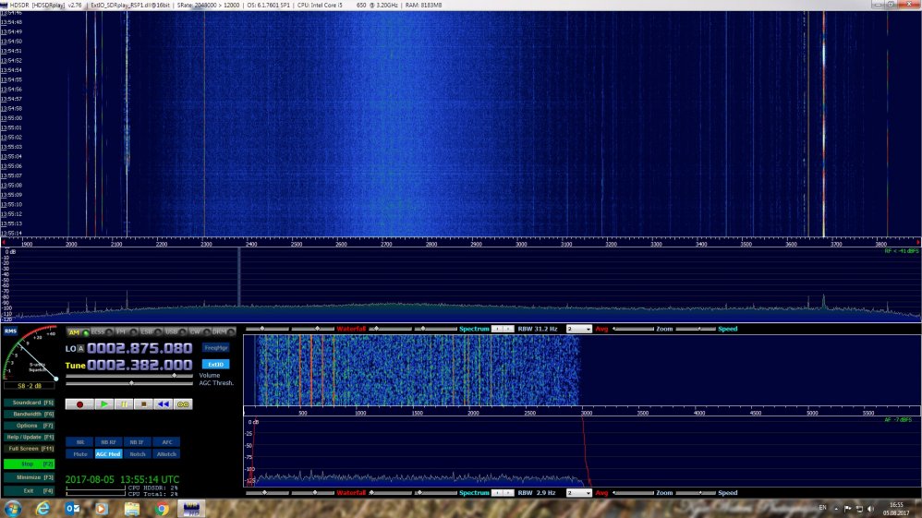Click 1500 on the AF frequency scale
The height and width of the screenshot is (518, 922).
[x=417, y=413]
